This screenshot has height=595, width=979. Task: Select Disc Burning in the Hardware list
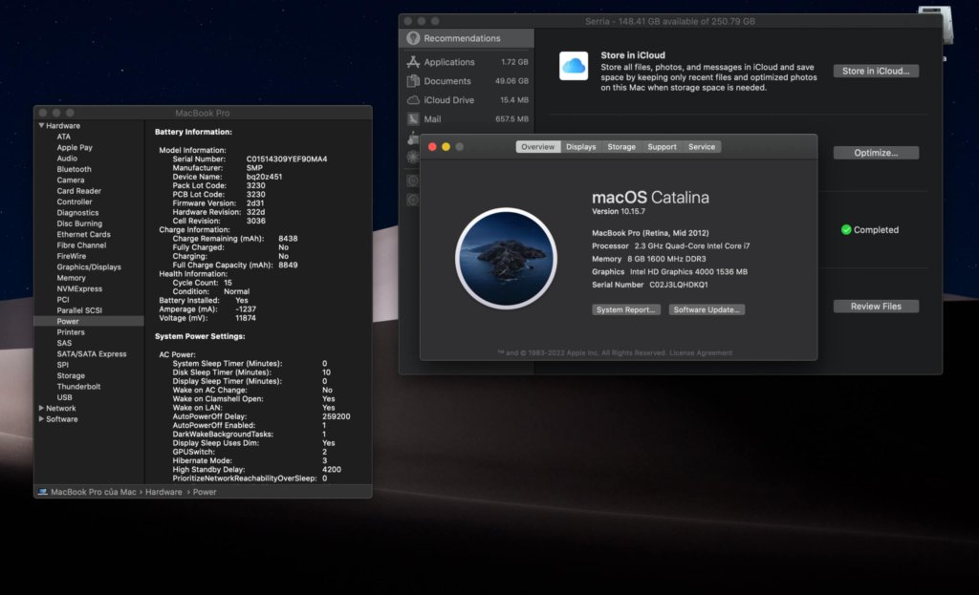[x=79, y=223]
